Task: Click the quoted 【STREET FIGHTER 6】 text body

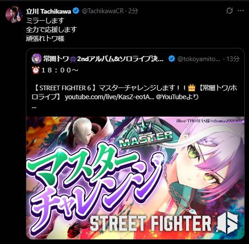Action: click(134, 92)
